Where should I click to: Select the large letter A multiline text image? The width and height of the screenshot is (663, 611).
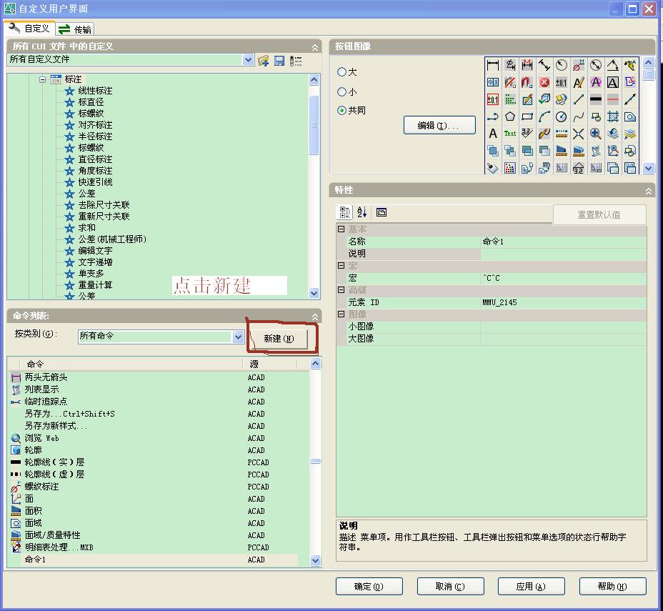[x=492, y=134]
